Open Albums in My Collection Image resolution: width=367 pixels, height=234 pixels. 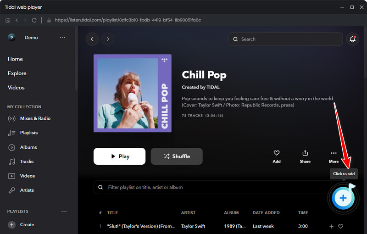tap(22, 147)
